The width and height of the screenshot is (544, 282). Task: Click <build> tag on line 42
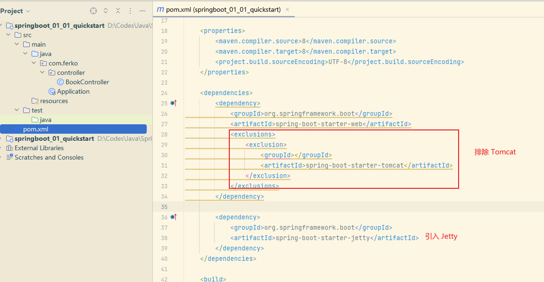click(213, 279)
